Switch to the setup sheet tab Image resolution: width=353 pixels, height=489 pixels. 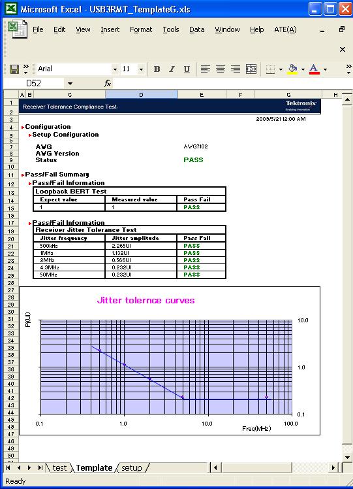(x=132, y=468)
